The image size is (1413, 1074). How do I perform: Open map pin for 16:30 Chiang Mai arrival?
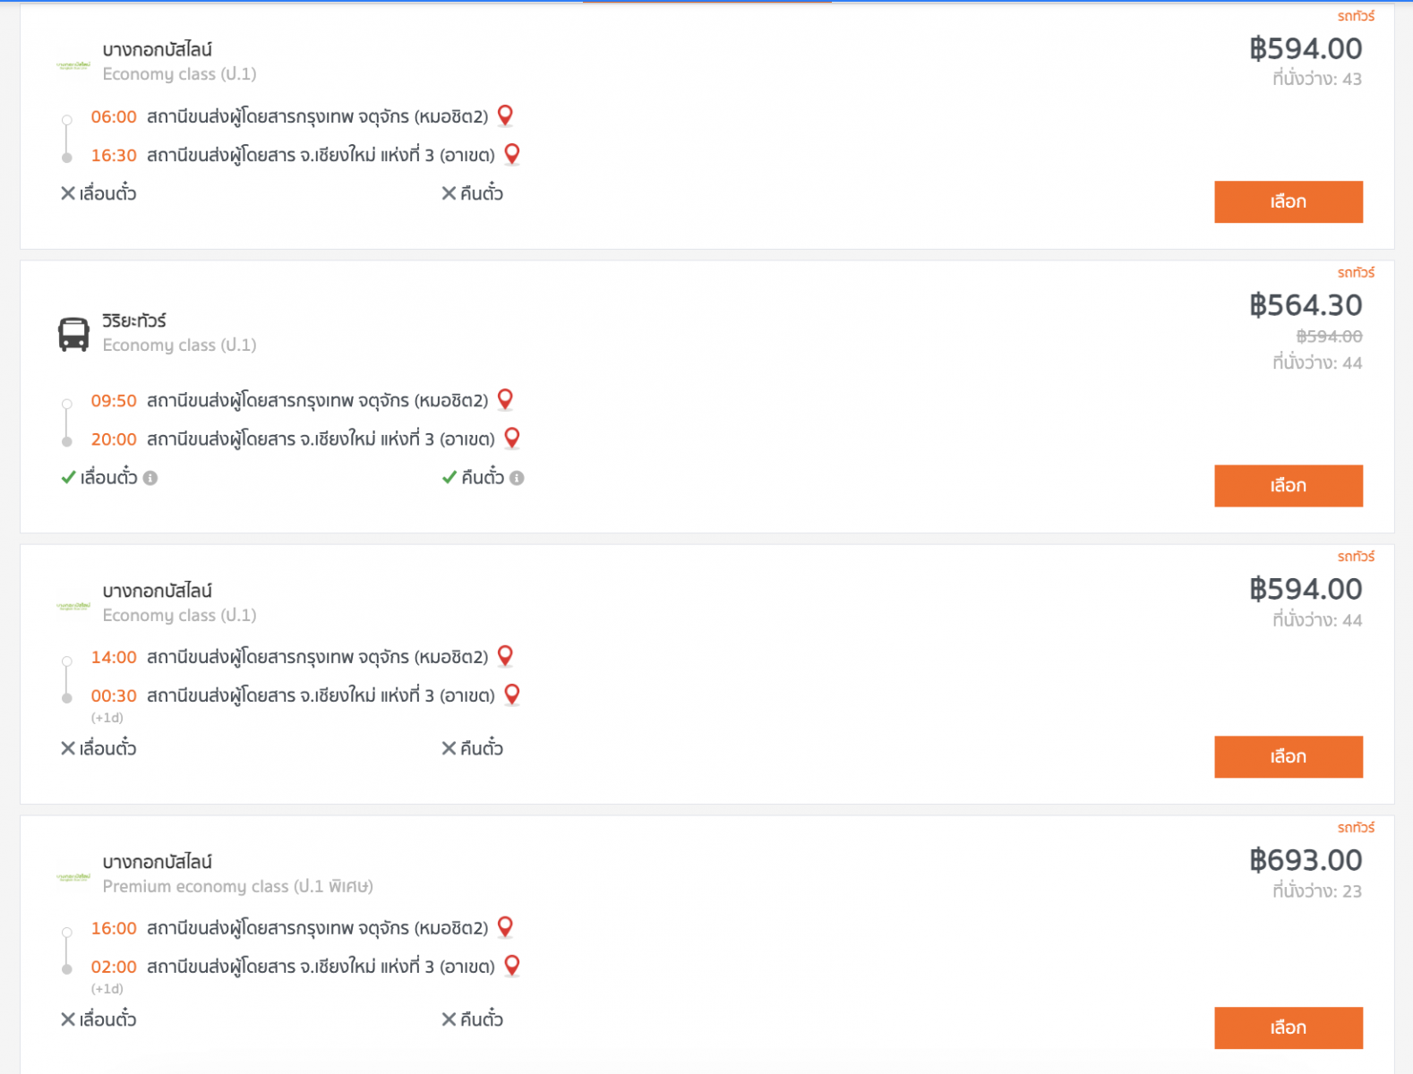tap(512, 154)
